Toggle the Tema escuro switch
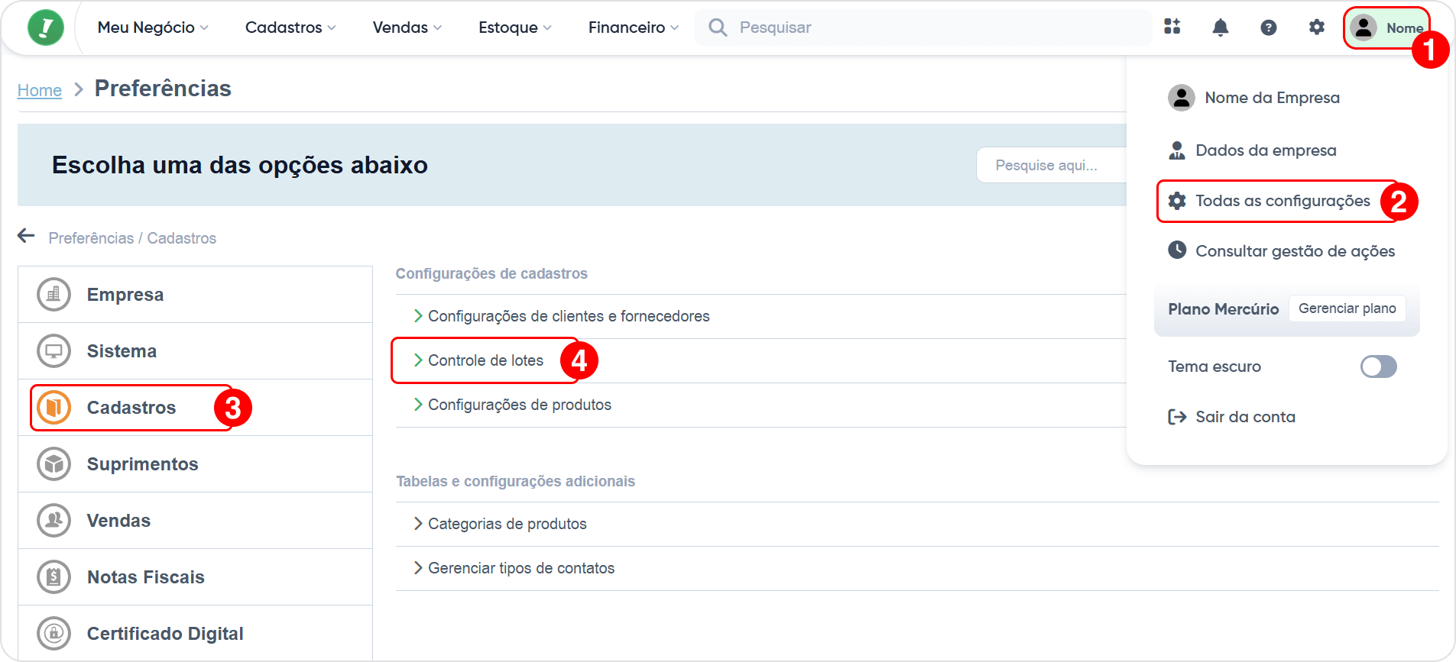The width and height of the screenshot is (1456, 662). pos(1378,367)
